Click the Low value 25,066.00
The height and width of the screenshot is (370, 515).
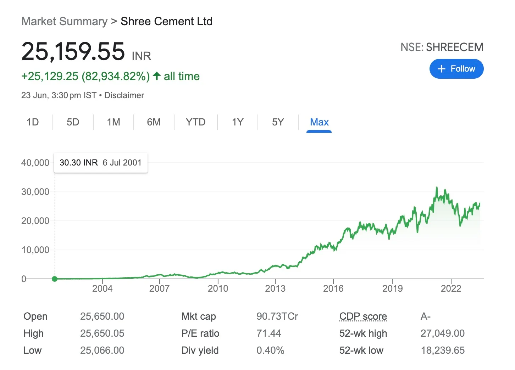point(102,350)
